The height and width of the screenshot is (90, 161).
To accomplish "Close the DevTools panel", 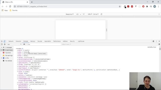I will click(x=159, y=41).
